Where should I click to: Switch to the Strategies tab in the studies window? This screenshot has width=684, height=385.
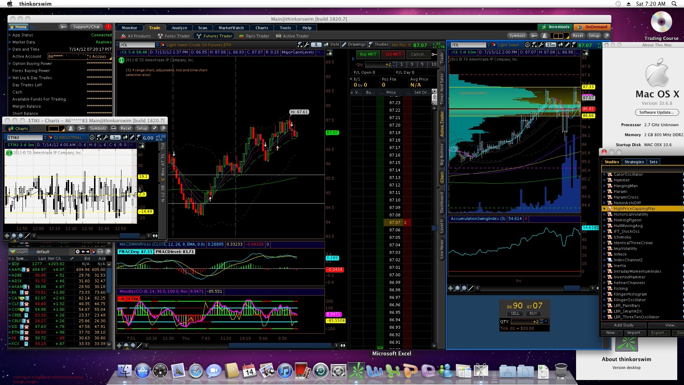tap(634, 162)
